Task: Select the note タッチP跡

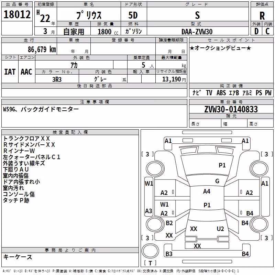Action: click(16, 200)
